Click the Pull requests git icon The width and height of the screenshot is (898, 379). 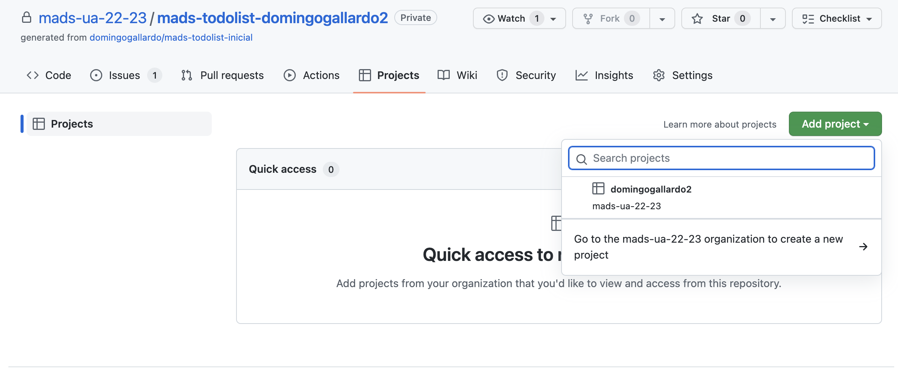coord(187,75)
